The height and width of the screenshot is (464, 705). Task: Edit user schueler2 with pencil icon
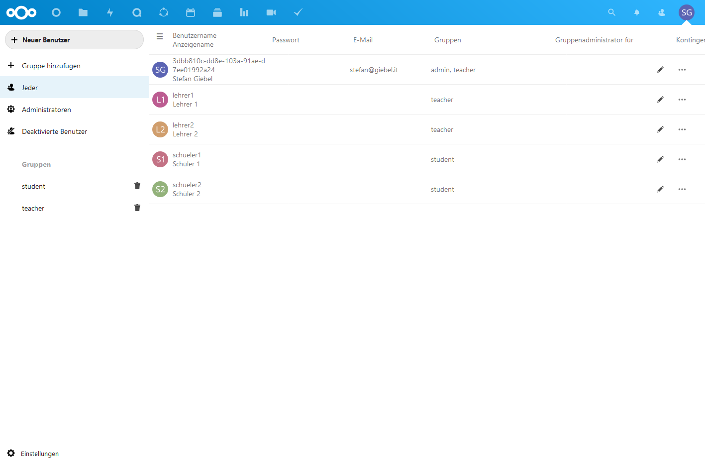click(660, 189)
